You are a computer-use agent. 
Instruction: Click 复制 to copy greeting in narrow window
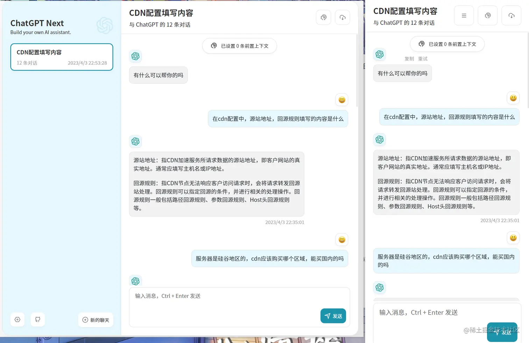pyautogui.click(x=409, y=59)
